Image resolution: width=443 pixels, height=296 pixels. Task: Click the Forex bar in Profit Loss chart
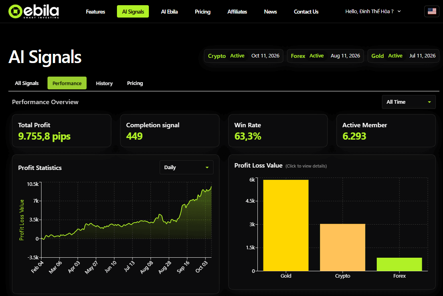pyautogui.click(x=399, y=264)
